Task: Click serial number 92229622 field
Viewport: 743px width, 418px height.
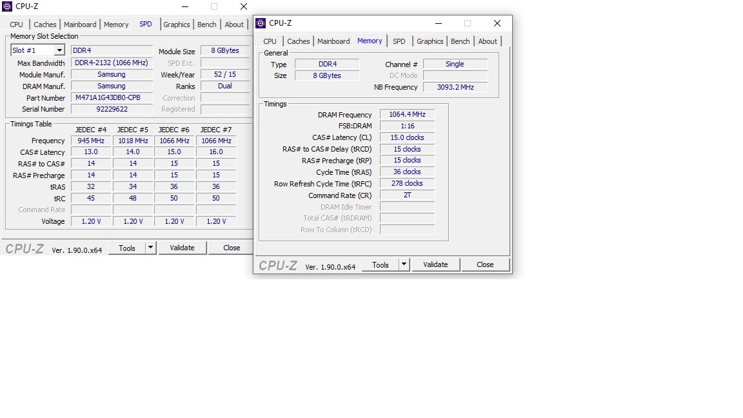Action: point(112,109)
